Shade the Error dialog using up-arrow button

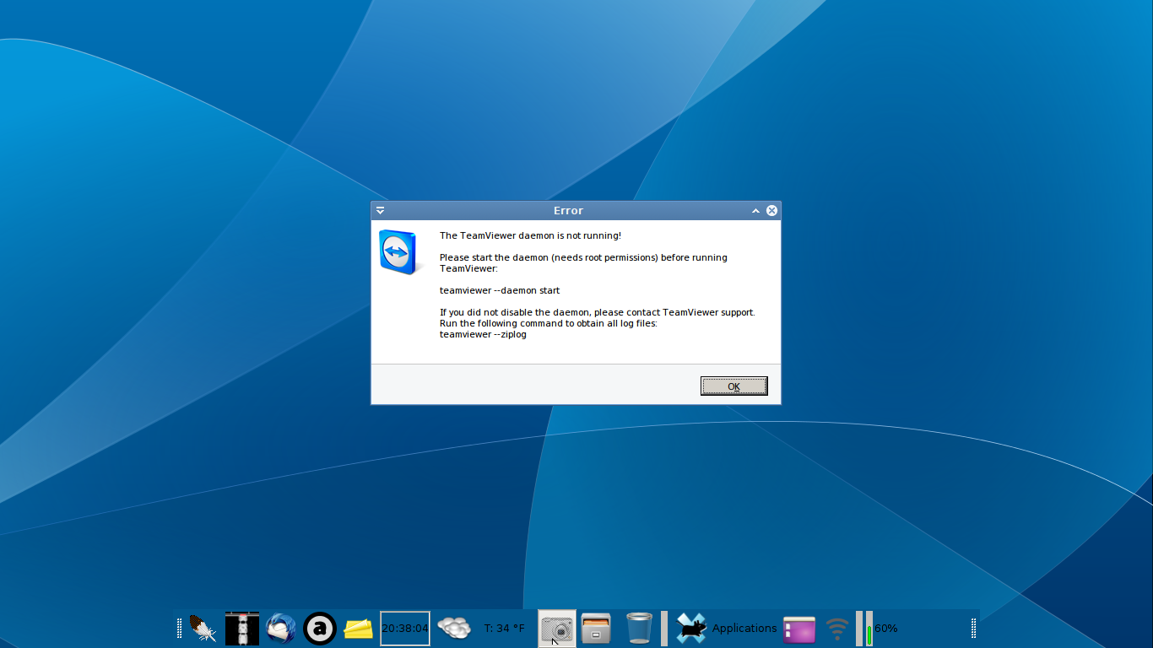[x=755, y=211]
